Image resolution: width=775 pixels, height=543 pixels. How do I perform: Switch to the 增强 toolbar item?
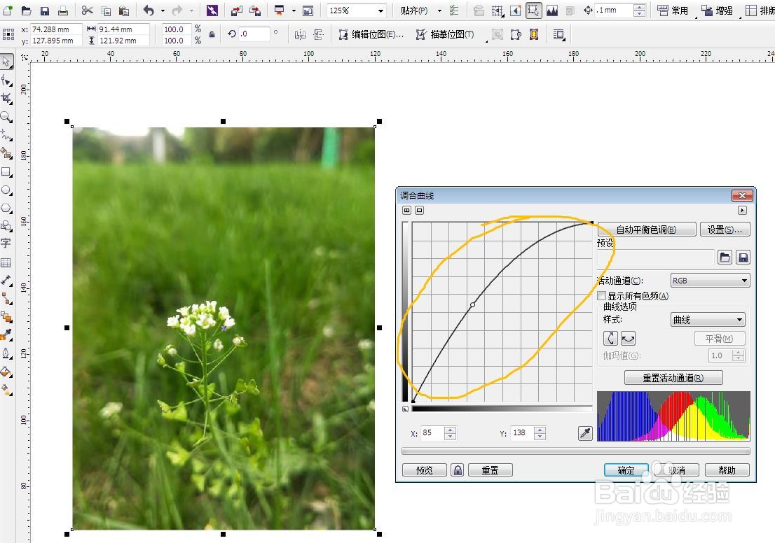tap(717, 10)
